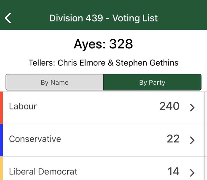Tap the Conservative party name
This screenshot has height=180, width=207.
click(35, 139)
